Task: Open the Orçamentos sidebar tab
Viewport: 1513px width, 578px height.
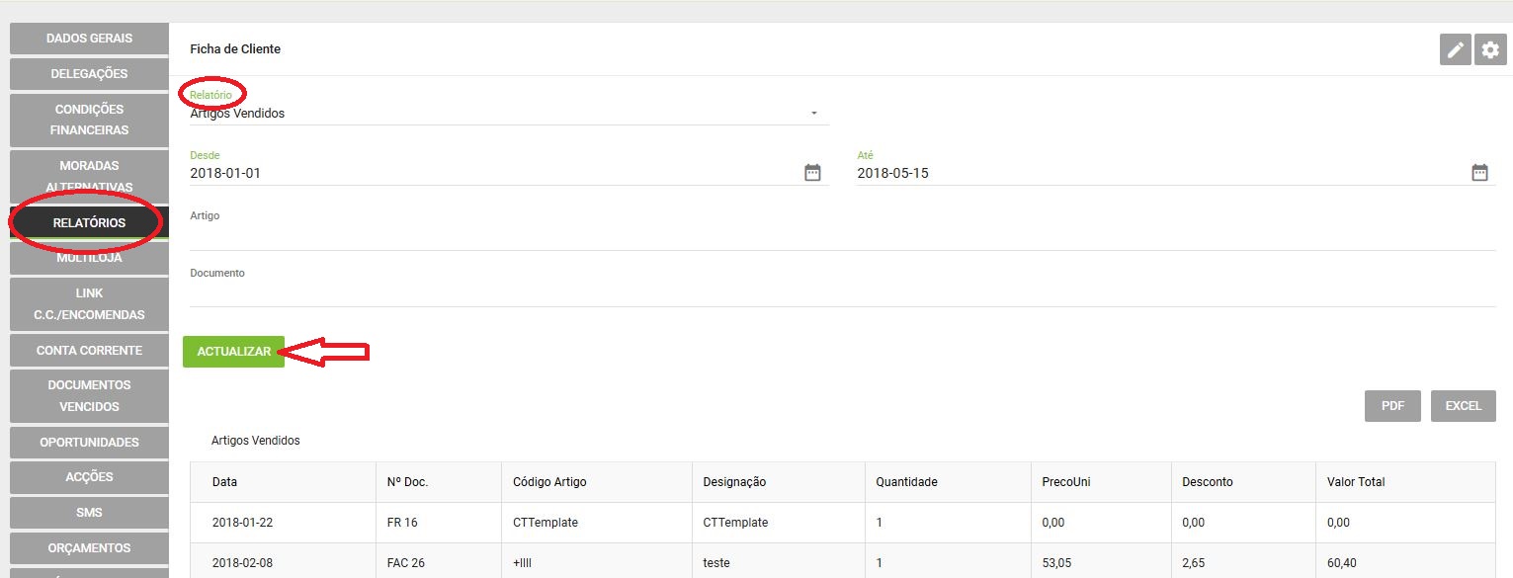Action: pyautogui.click(x=89, y=548)
